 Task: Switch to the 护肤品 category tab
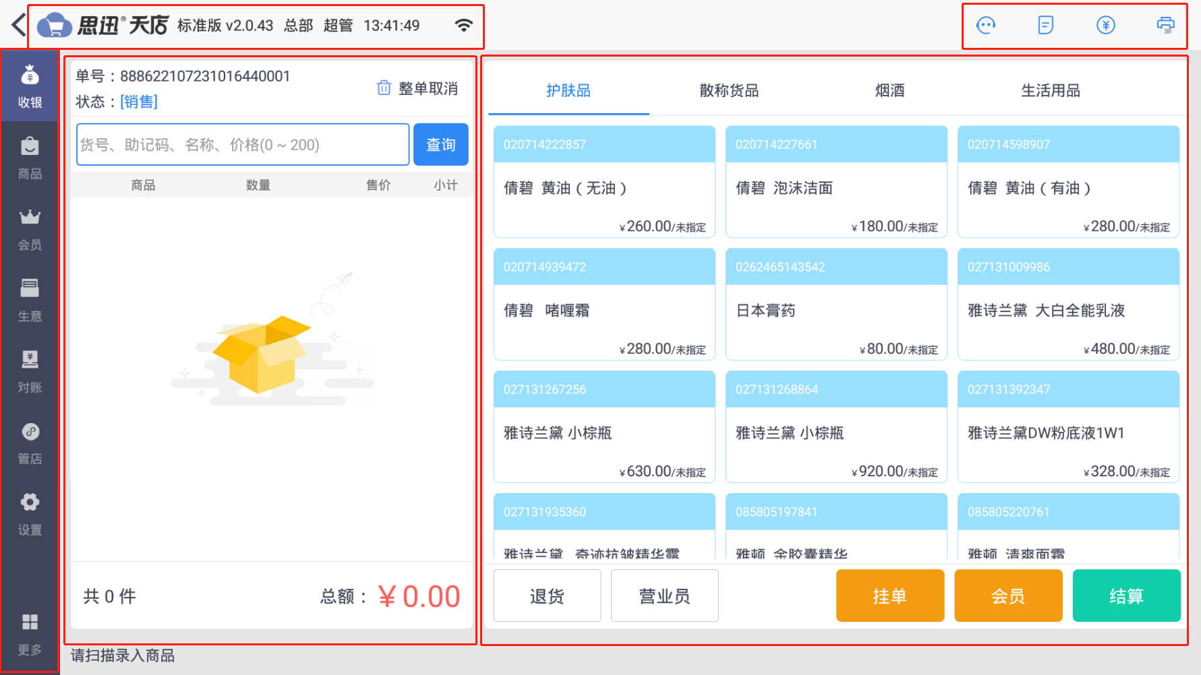(x=568, y=90)
